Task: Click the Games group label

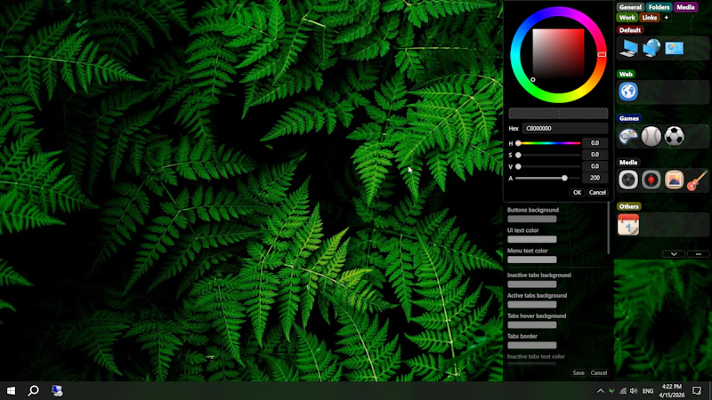Action: click(x=629, y=118)
